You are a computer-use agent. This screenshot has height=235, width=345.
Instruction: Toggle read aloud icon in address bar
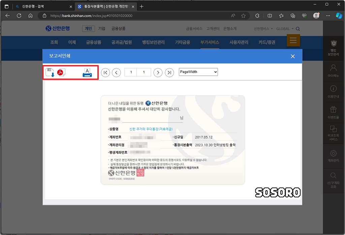pyautogui.click(x=233, y=16)
